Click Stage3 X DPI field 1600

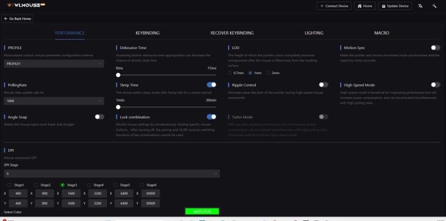pyautogui.click(x=71, y=194)
